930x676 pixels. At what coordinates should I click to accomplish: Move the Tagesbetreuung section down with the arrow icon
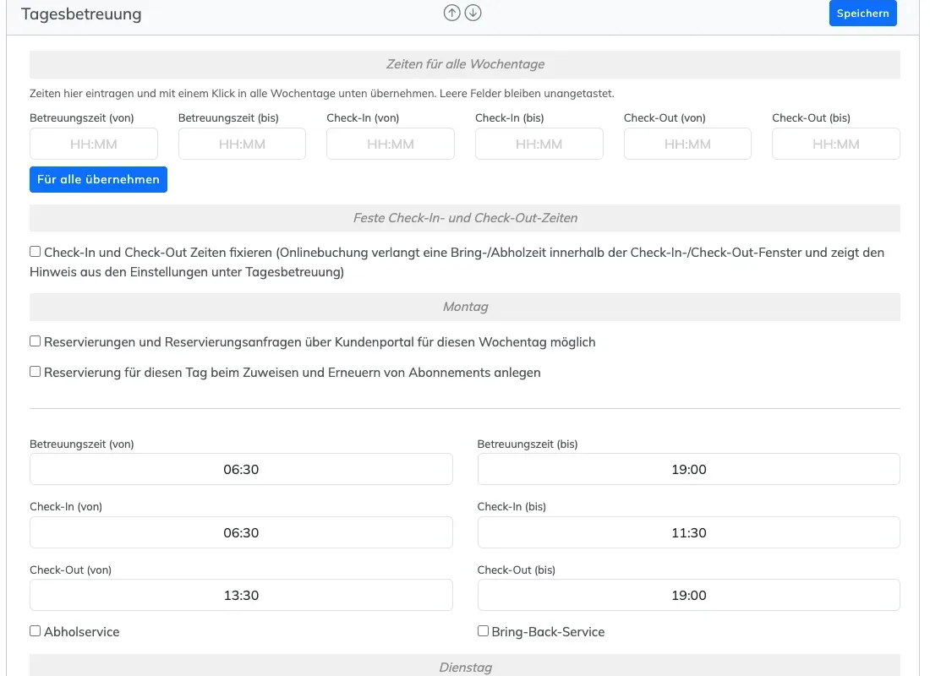tap(473, 13)
